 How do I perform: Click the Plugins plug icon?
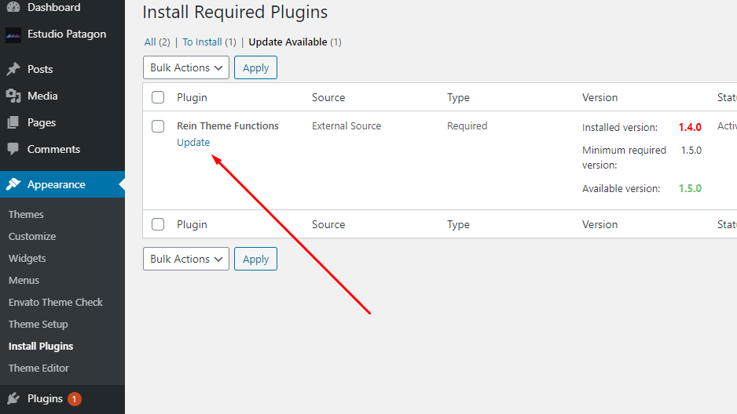pyautogui.click(x=13, y=398)
